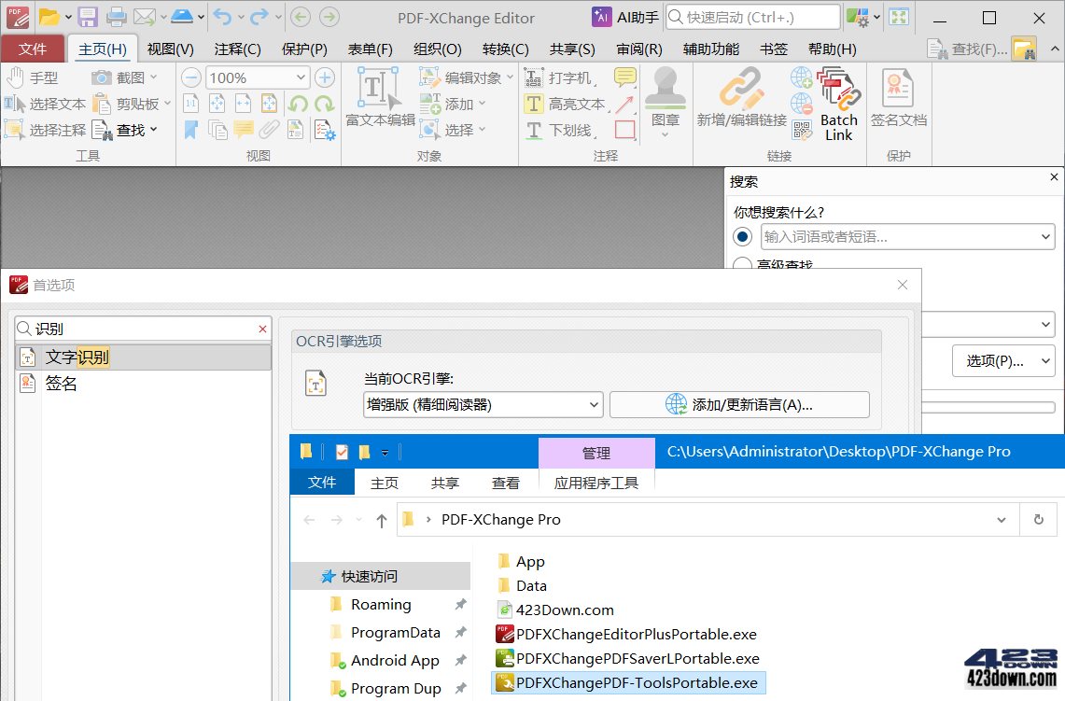Expand the 添加 dropdown in the 对象 group

(x=483, y=104)
